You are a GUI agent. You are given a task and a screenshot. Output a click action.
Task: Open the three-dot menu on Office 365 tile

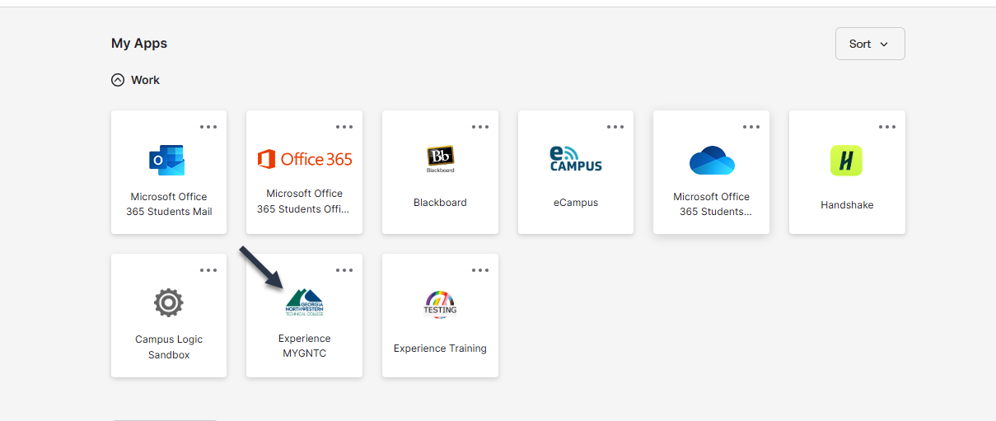pos(344,127)
